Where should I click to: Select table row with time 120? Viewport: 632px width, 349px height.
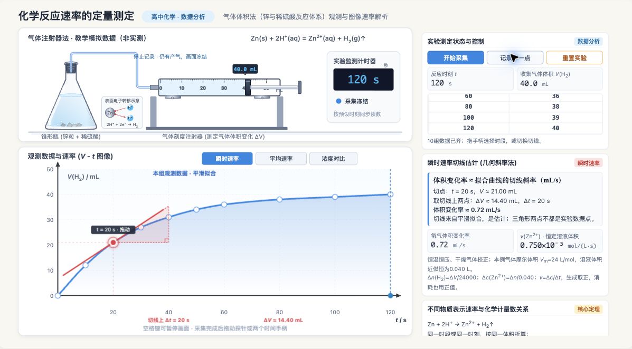click(x=515, y=128)
